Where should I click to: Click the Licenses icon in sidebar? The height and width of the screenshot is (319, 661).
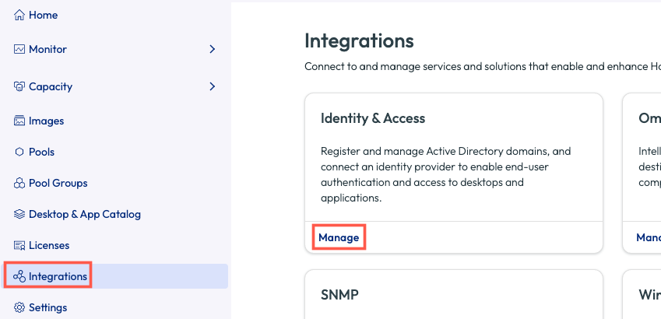pyautogui.click(x=20, y=245)
